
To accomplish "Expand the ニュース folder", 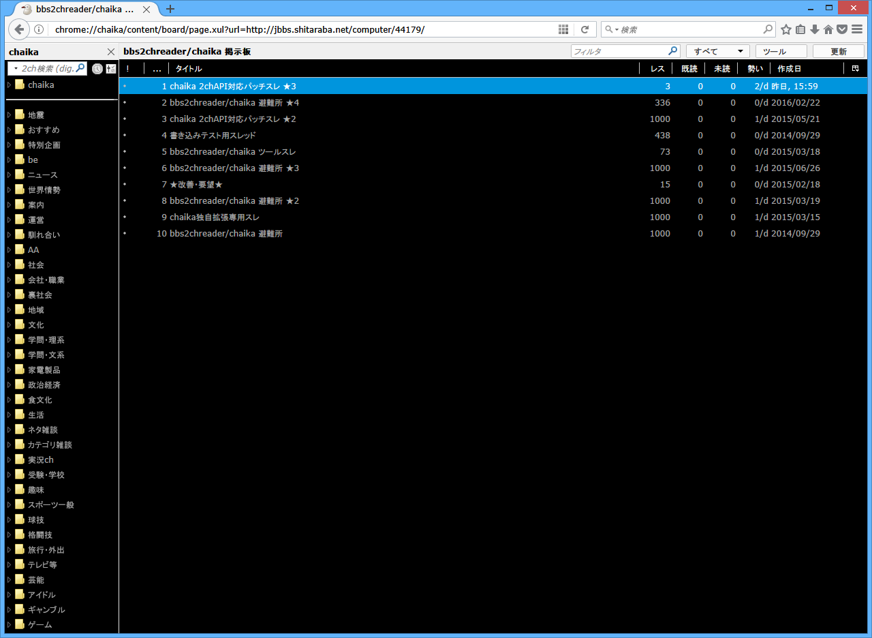I will 10,174.
